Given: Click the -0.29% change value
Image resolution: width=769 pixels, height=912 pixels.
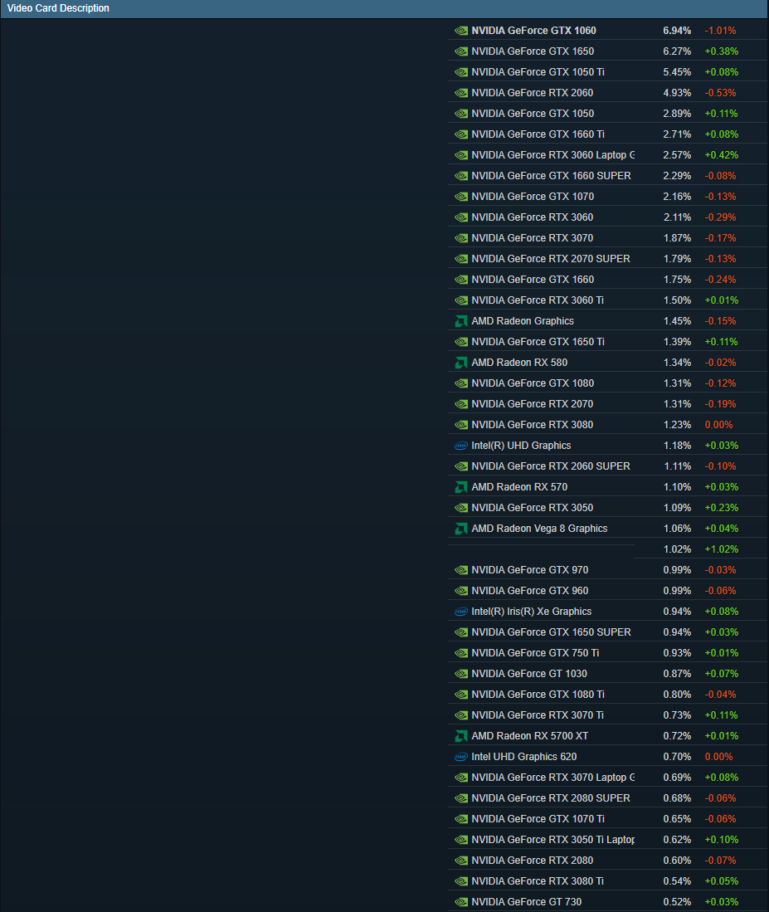Looking at the screenshot, I should (x=720, y=217).
